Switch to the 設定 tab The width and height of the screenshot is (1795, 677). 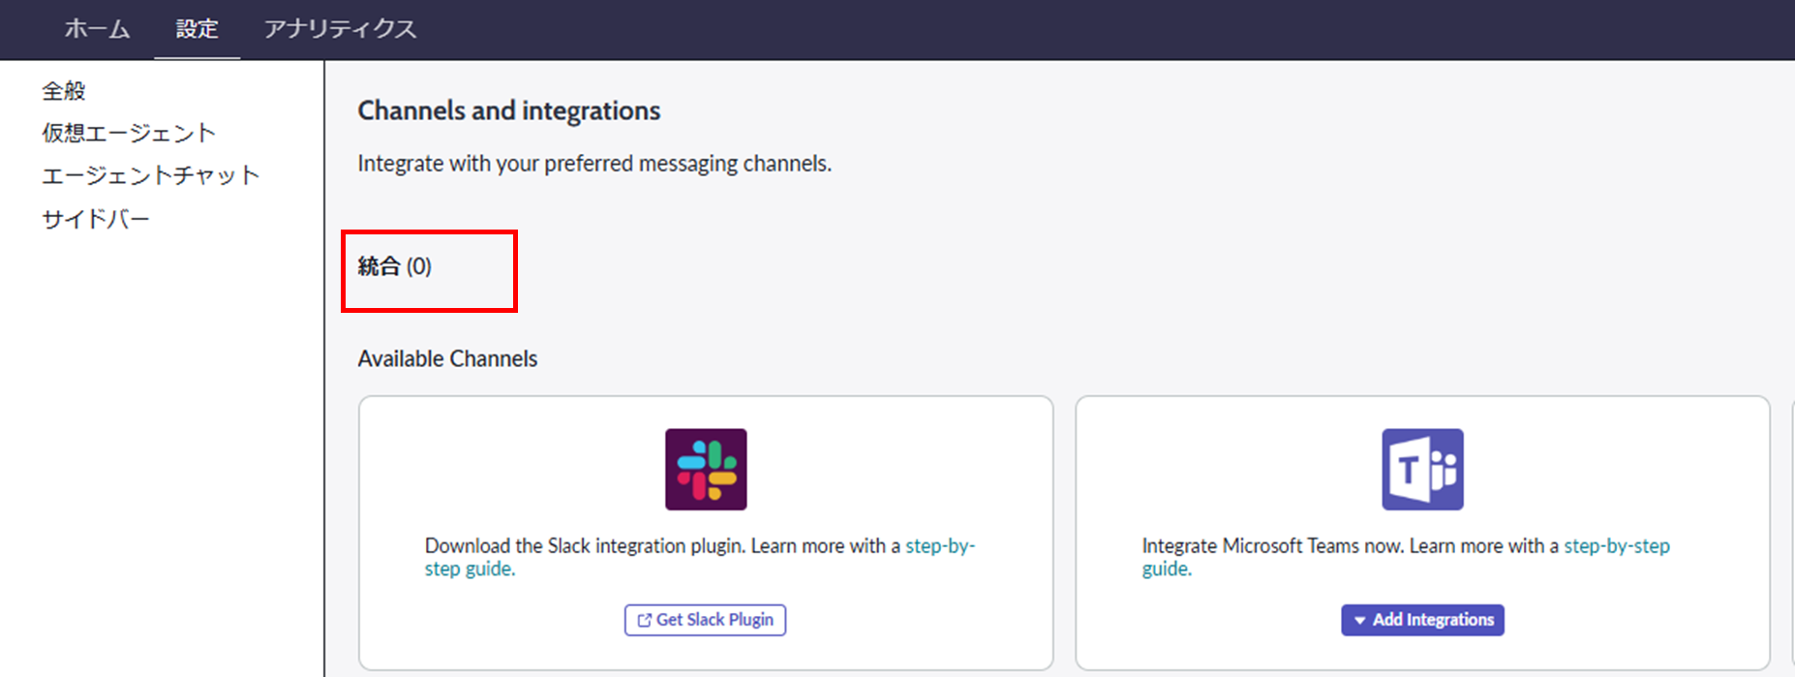pos(197,29)
